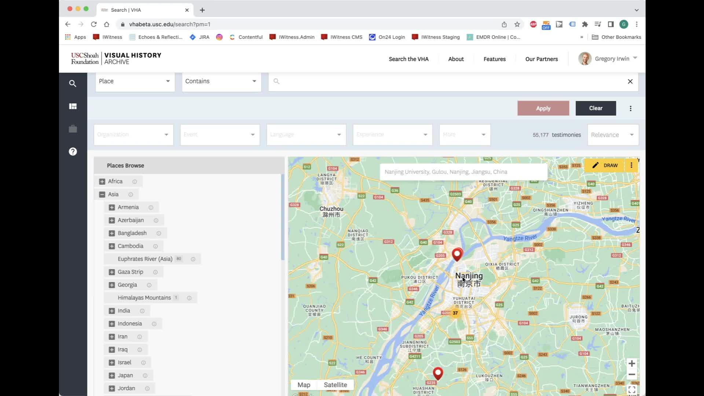Expand the India tree node
The height and width of the screenshot is (396, 704).
112,311
